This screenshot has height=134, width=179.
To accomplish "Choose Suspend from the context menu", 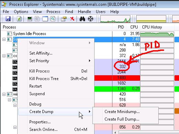I will [56, 94].
